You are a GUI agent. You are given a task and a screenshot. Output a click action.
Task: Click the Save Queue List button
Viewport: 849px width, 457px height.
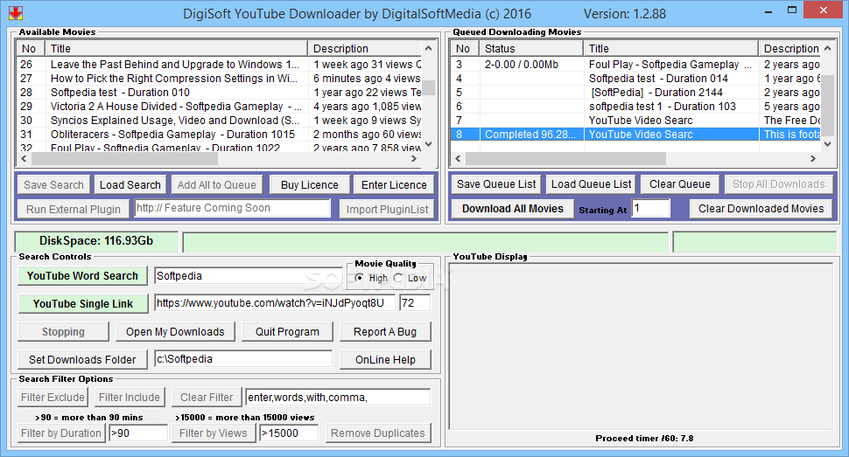[496, 184]
